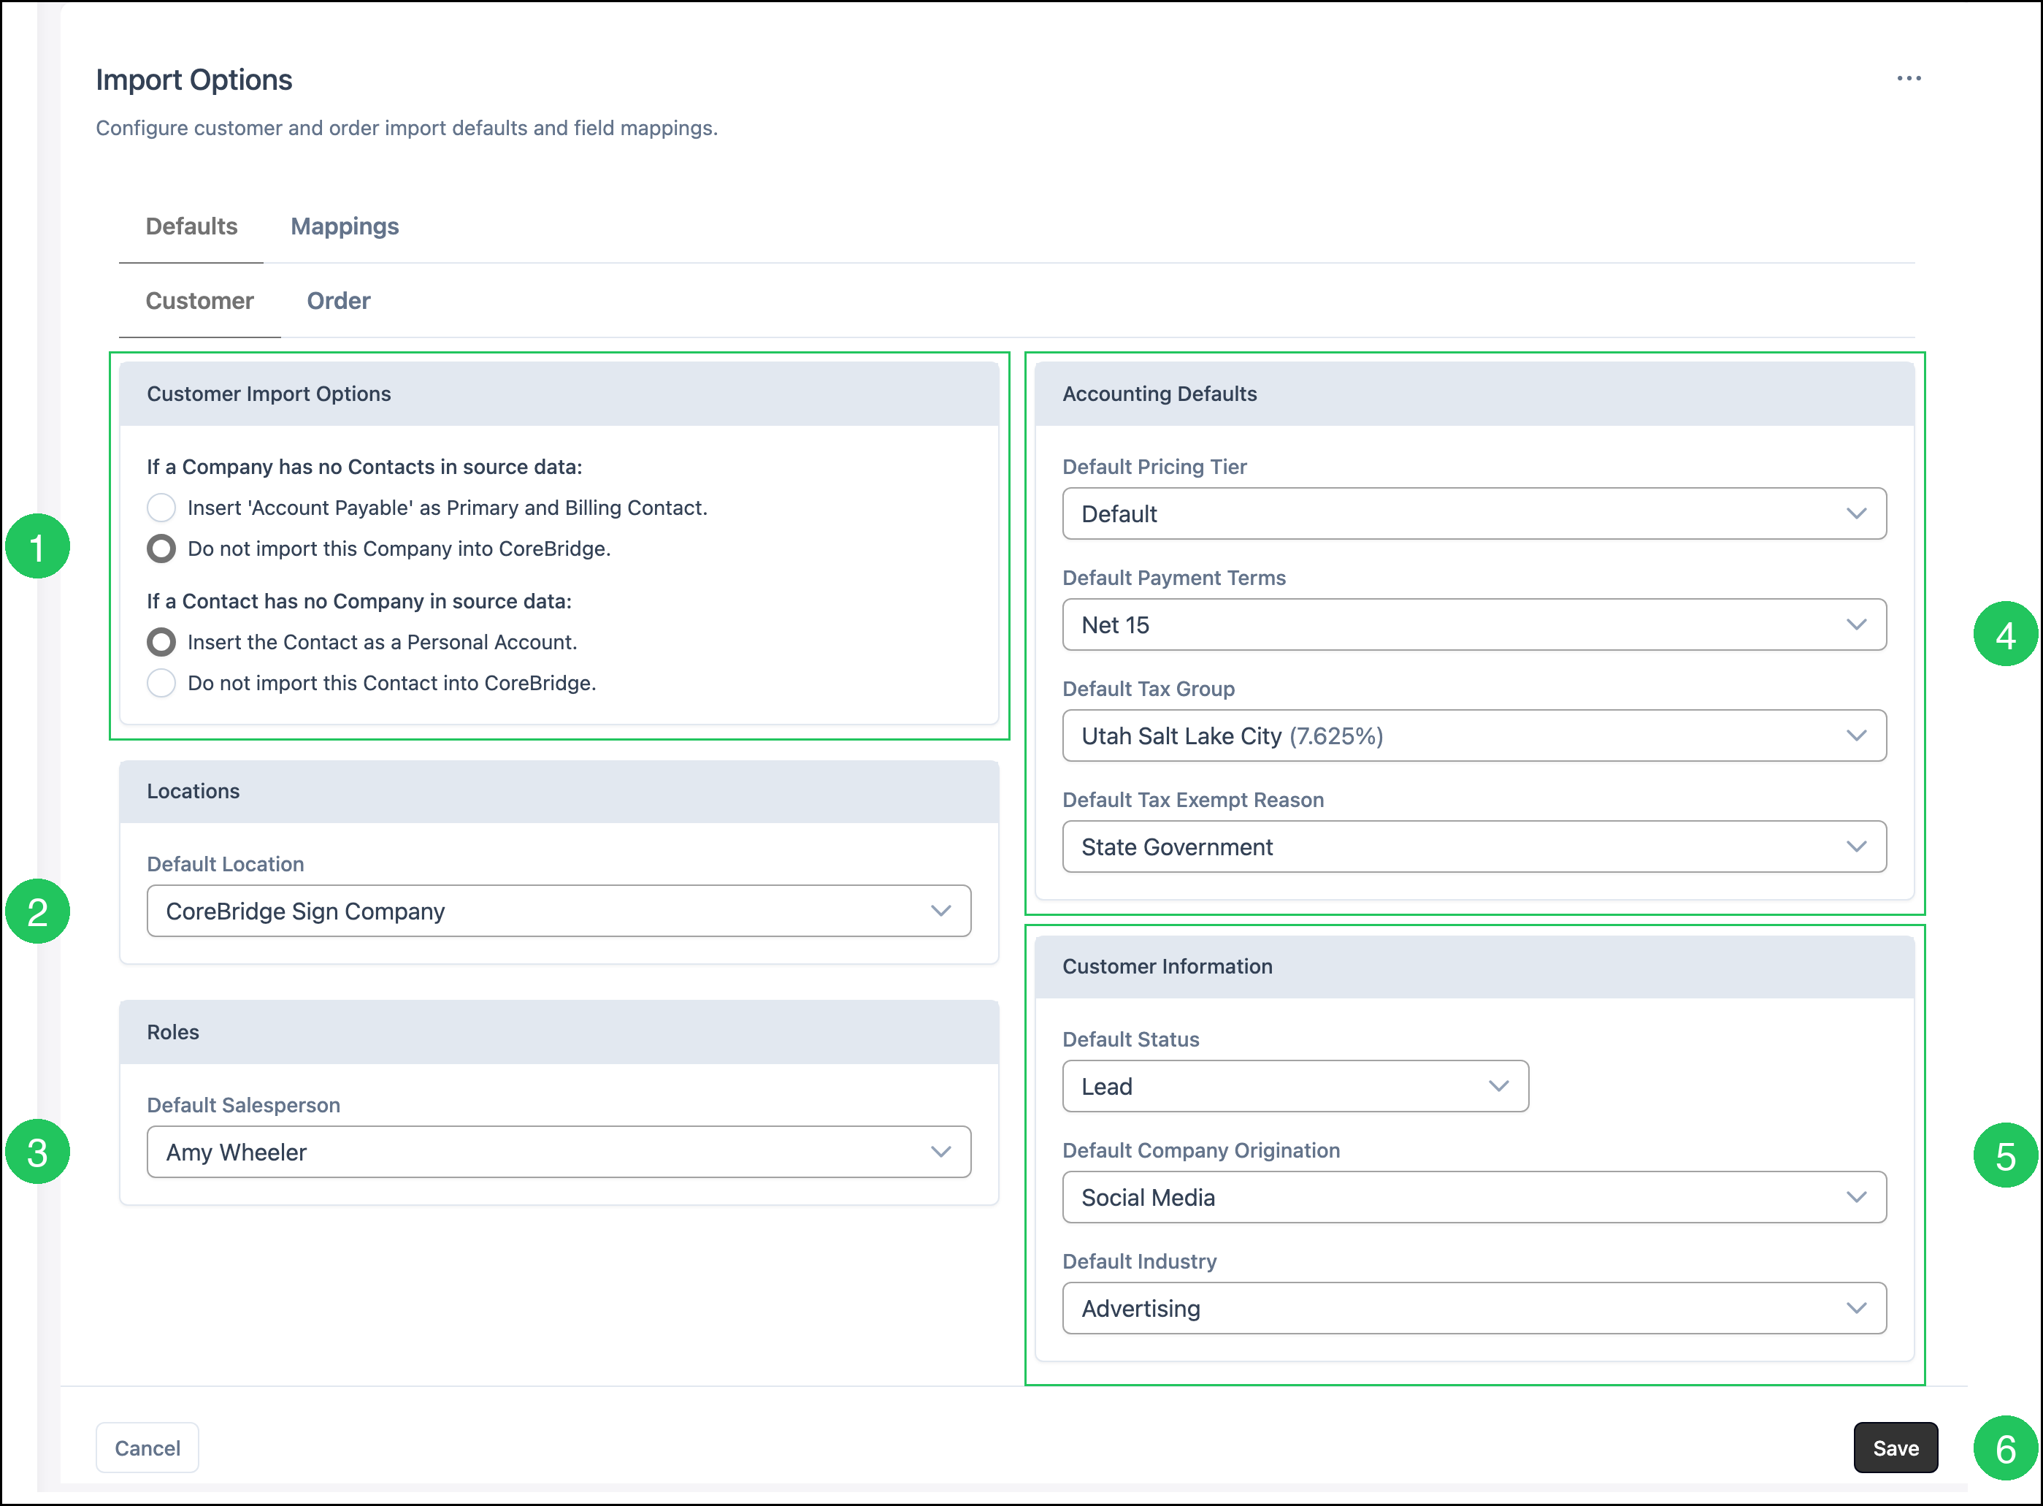This screenshot has width=2043, height=1506.
Task: Click 'If a Company has no Contacts' text
Action: (364, 467)
